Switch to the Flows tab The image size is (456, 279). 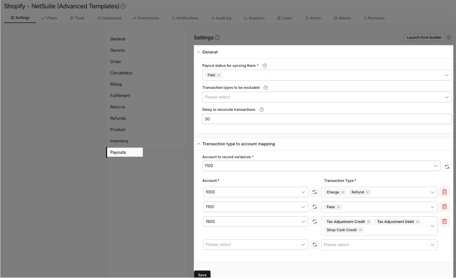coord(50,18)
